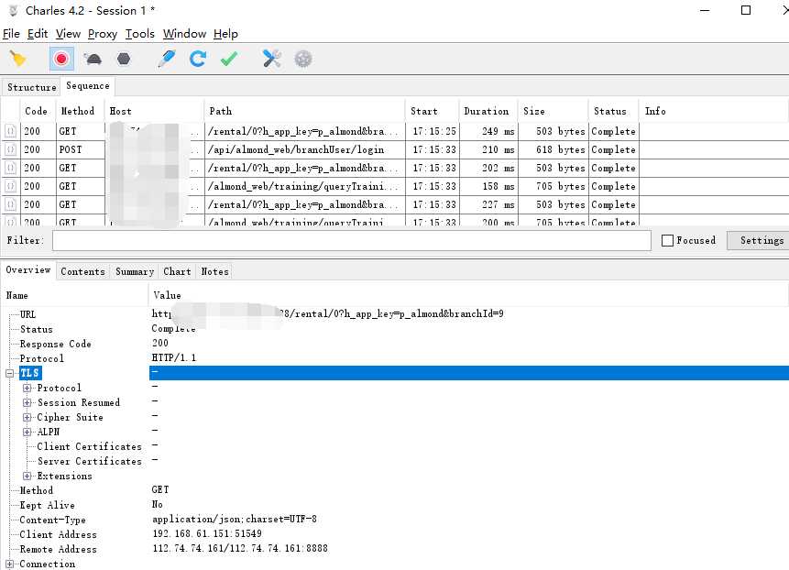Validate the response with the green checkmark icon
This screenshot has height=570, width=789.
click(229, 59)
